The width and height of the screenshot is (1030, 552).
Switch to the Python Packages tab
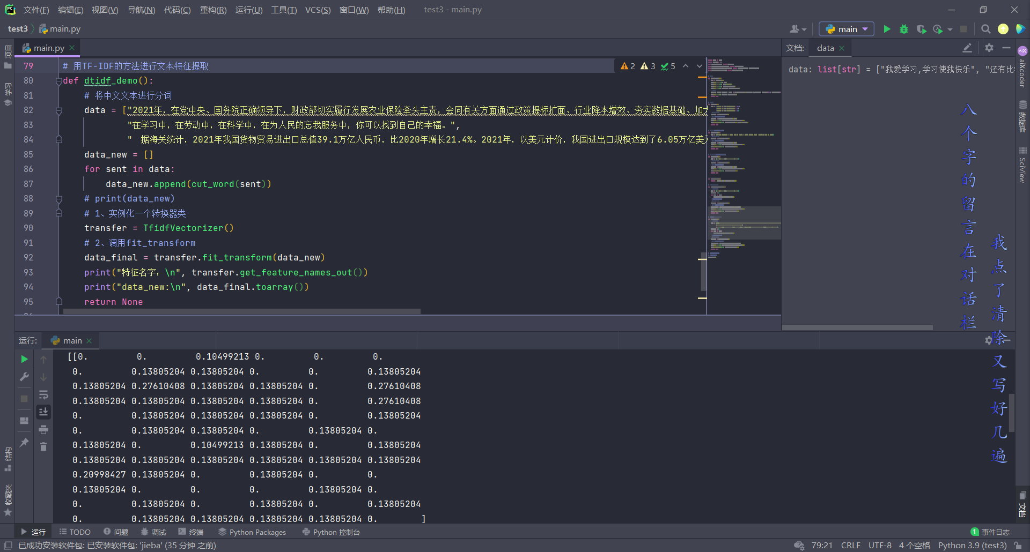tap(252, 532)
